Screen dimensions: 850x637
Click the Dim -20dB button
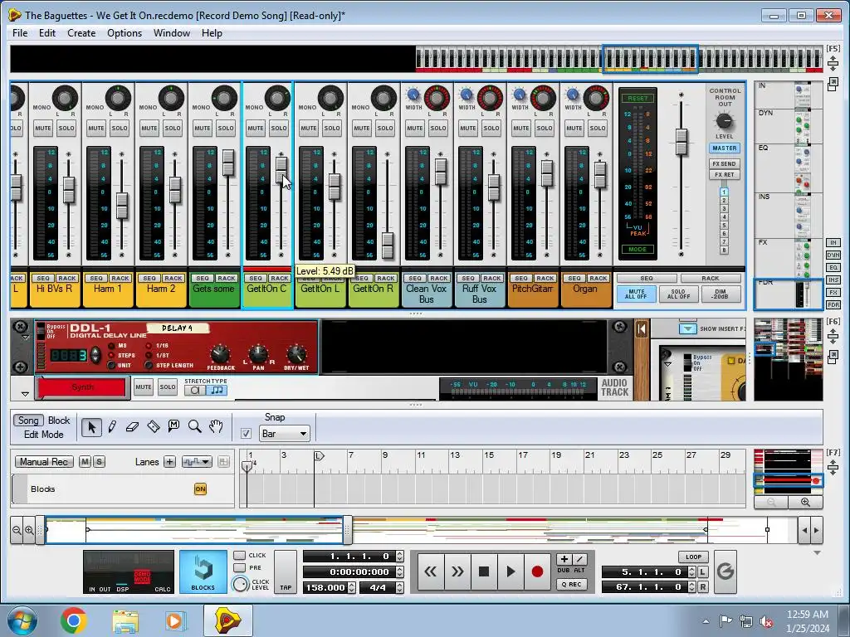(x=721, y=294)
